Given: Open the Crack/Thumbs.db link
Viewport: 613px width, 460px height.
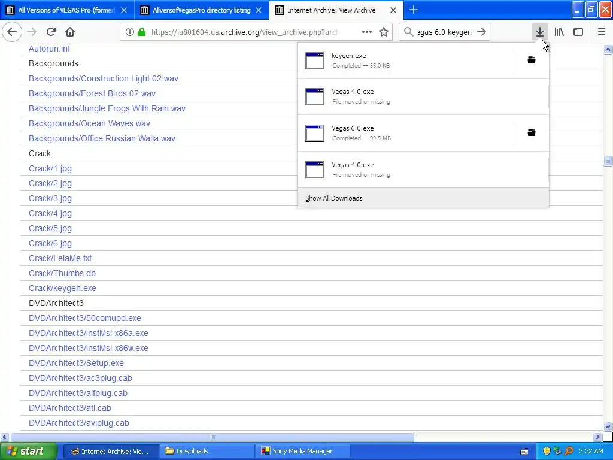Looking at the screenshot, I should pos(62,273).
